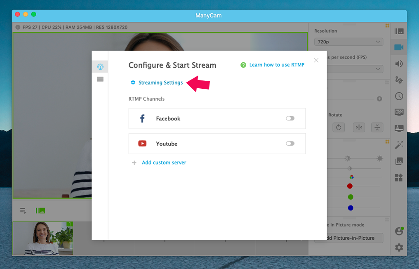Switch to the second dialog tab below streaming
This screenshot has width=419, height=269.
point(100,79)
